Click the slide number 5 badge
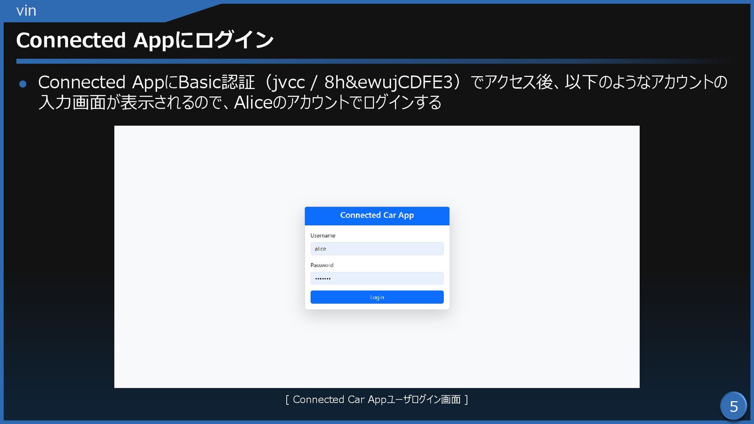 (x=733, y=406)
